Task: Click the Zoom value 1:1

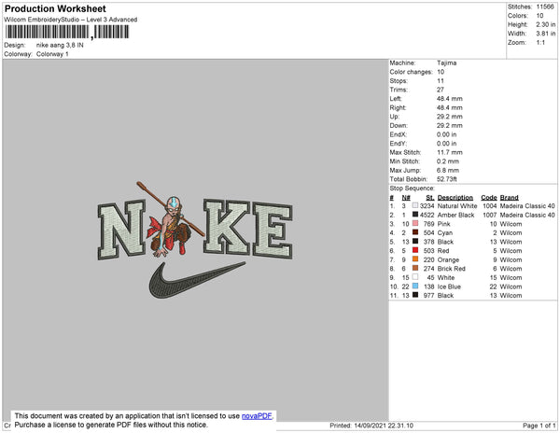Action: (540, 43)
